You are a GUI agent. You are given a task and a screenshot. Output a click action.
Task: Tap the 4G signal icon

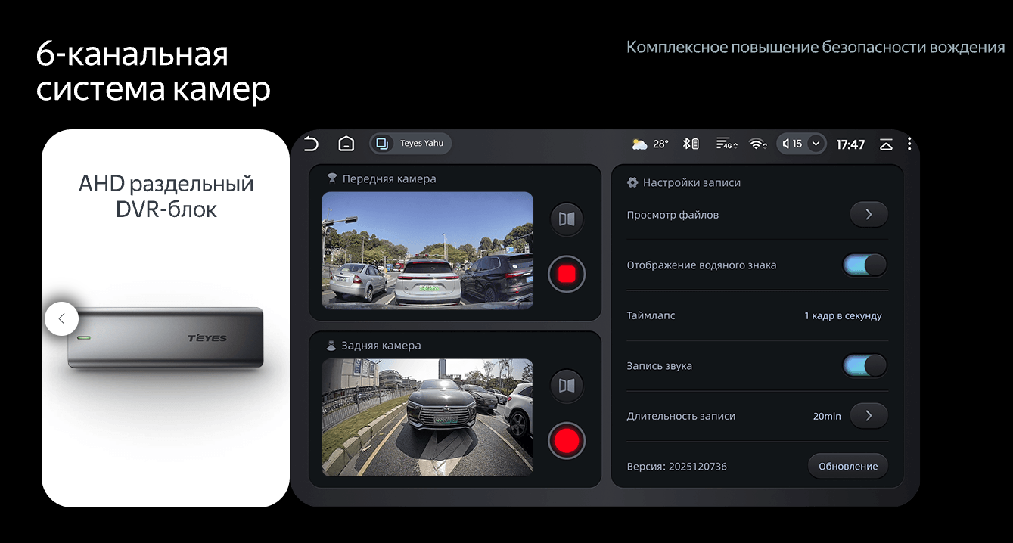(x=726, y=144)
